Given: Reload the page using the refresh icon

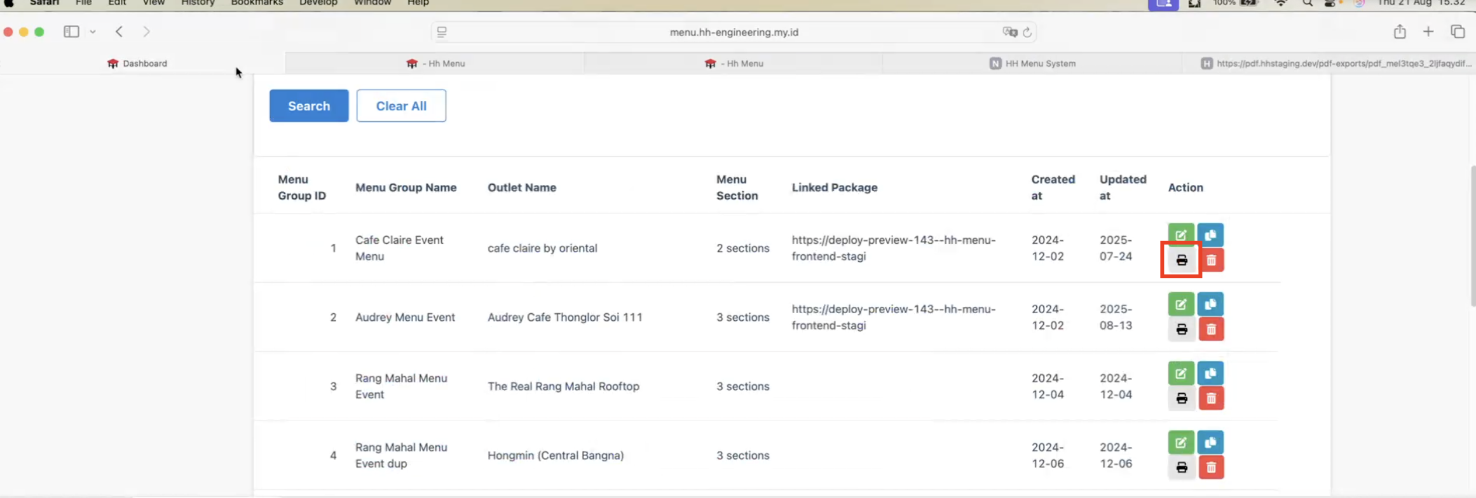Looking at the screenshot, I should tap(1027, 32).
